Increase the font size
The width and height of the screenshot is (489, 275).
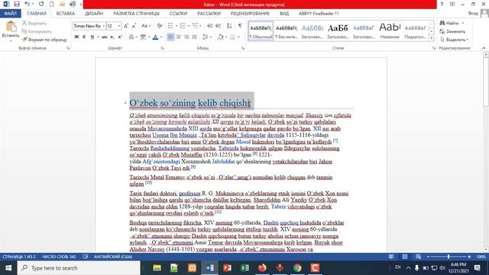tap(126, 26)
